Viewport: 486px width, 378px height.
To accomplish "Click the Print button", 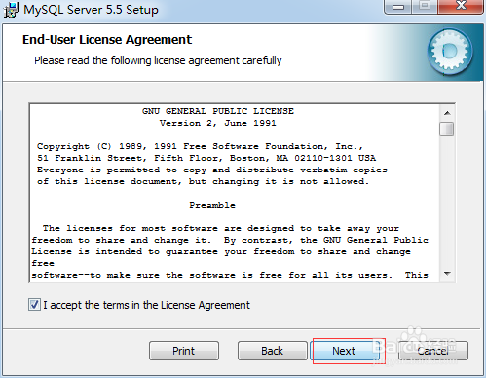I will [x=184, y=351].
